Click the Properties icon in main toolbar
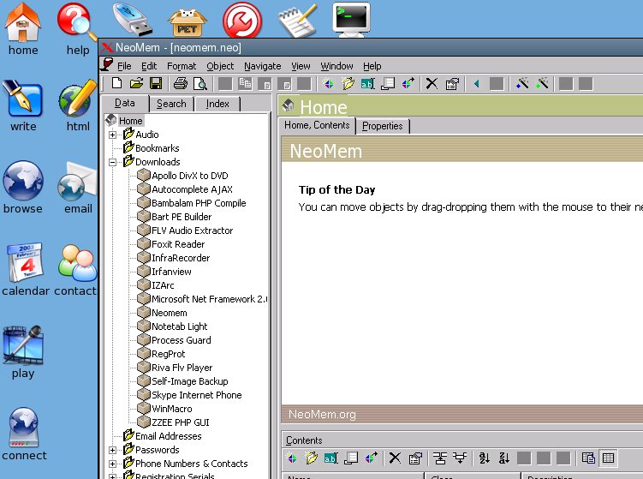The height and width of the screenshot is (479, 643). click(x=452, y=84)
